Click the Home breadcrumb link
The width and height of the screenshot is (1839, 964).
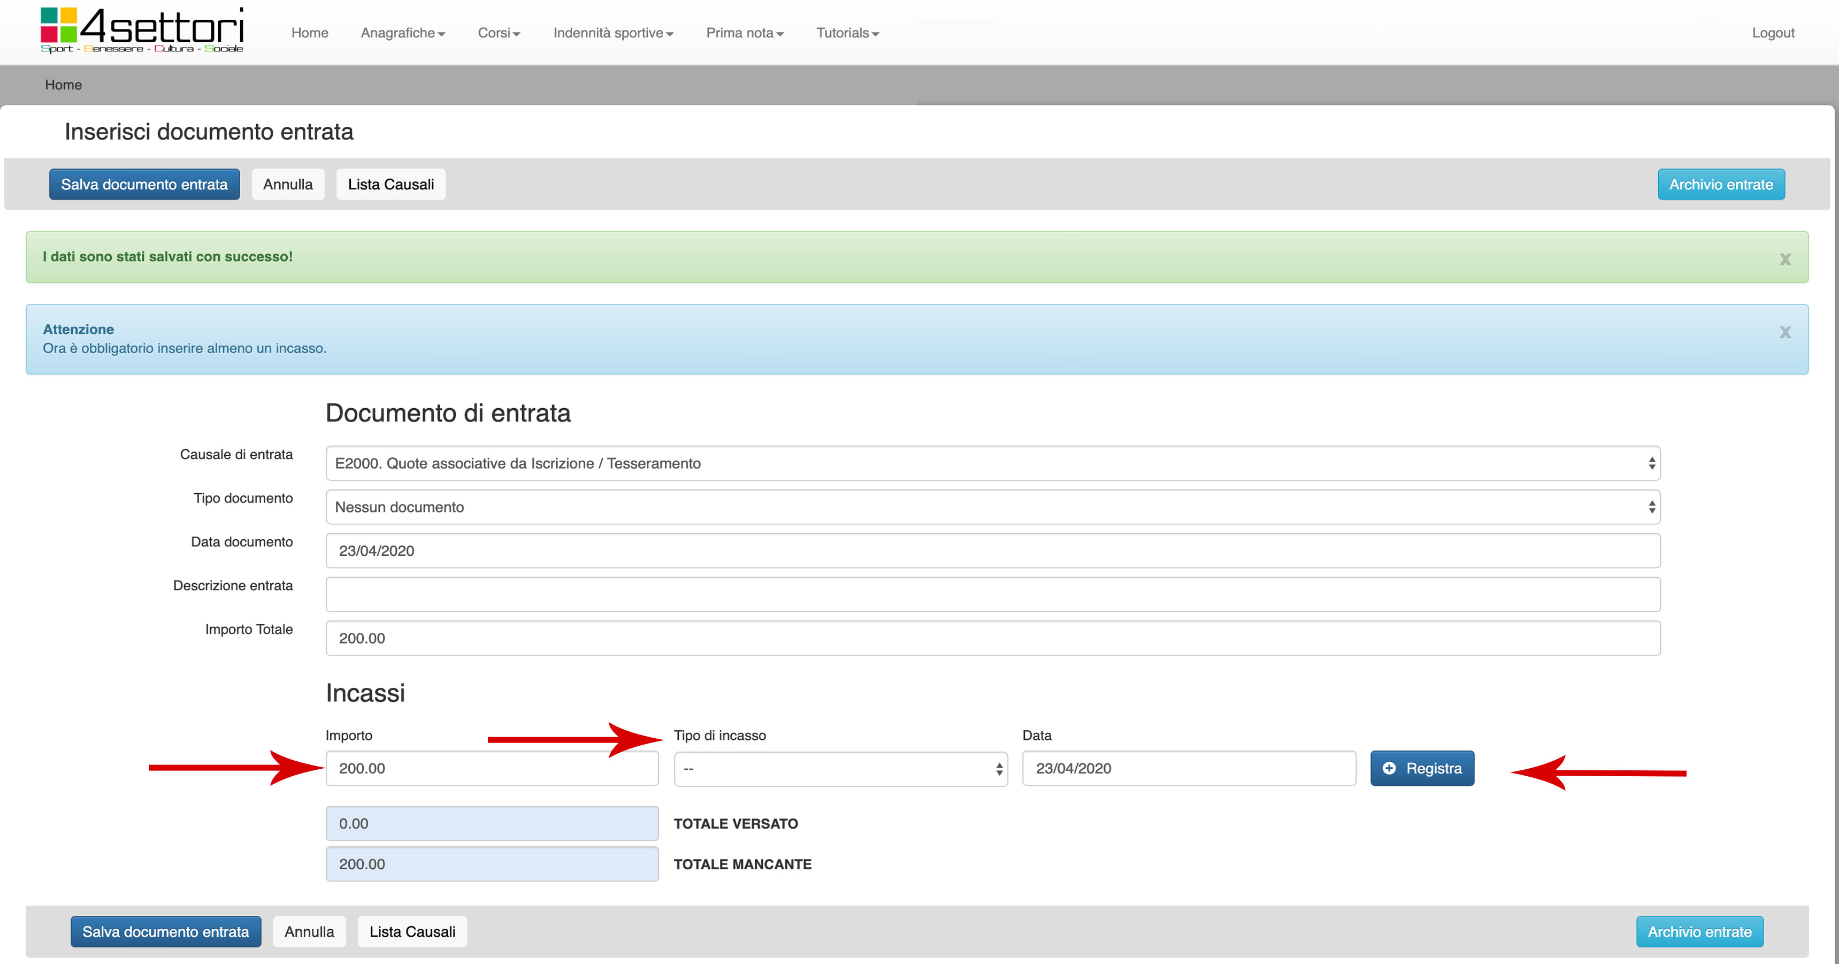64,85
